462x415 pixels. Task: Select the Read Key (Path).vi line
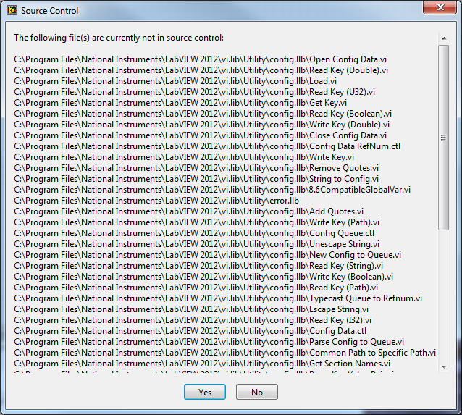click(196, 288)
